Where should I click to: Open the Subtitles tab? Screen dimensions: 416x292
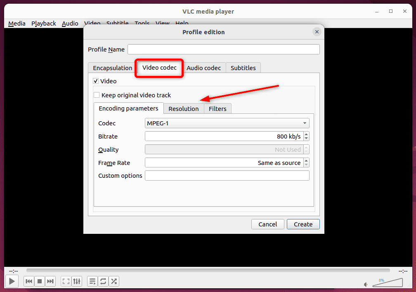pos(243,68)
